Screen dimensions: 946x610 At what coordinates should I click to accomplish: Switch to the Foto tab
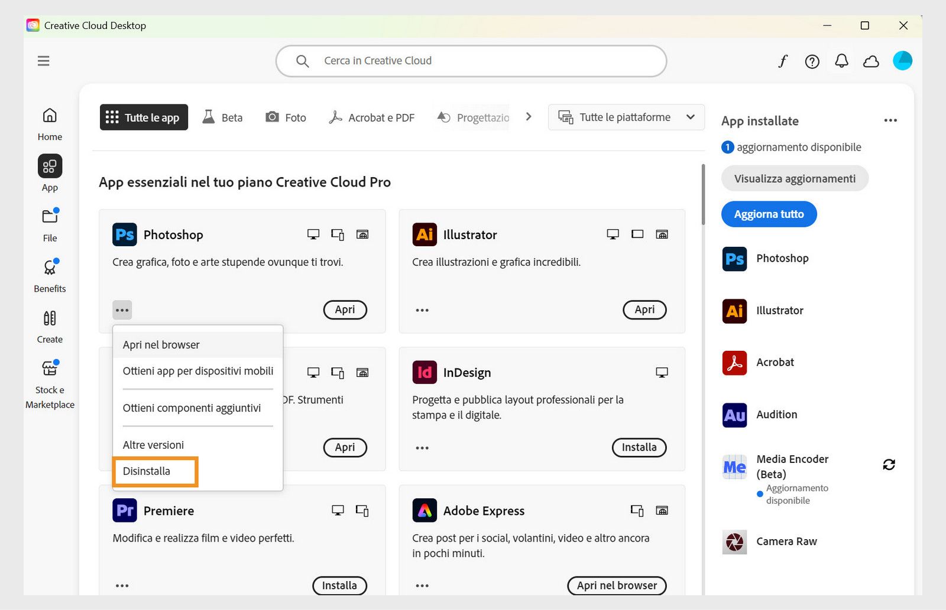[286, 117]
